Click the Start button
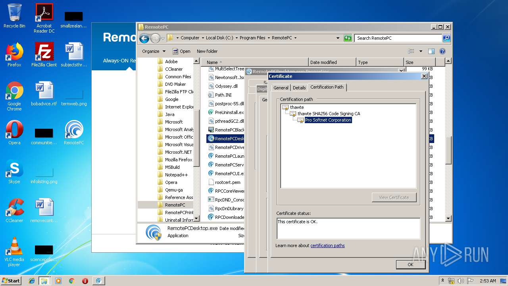The height and width of the screenshot is (286, 508). coord(11,280)
